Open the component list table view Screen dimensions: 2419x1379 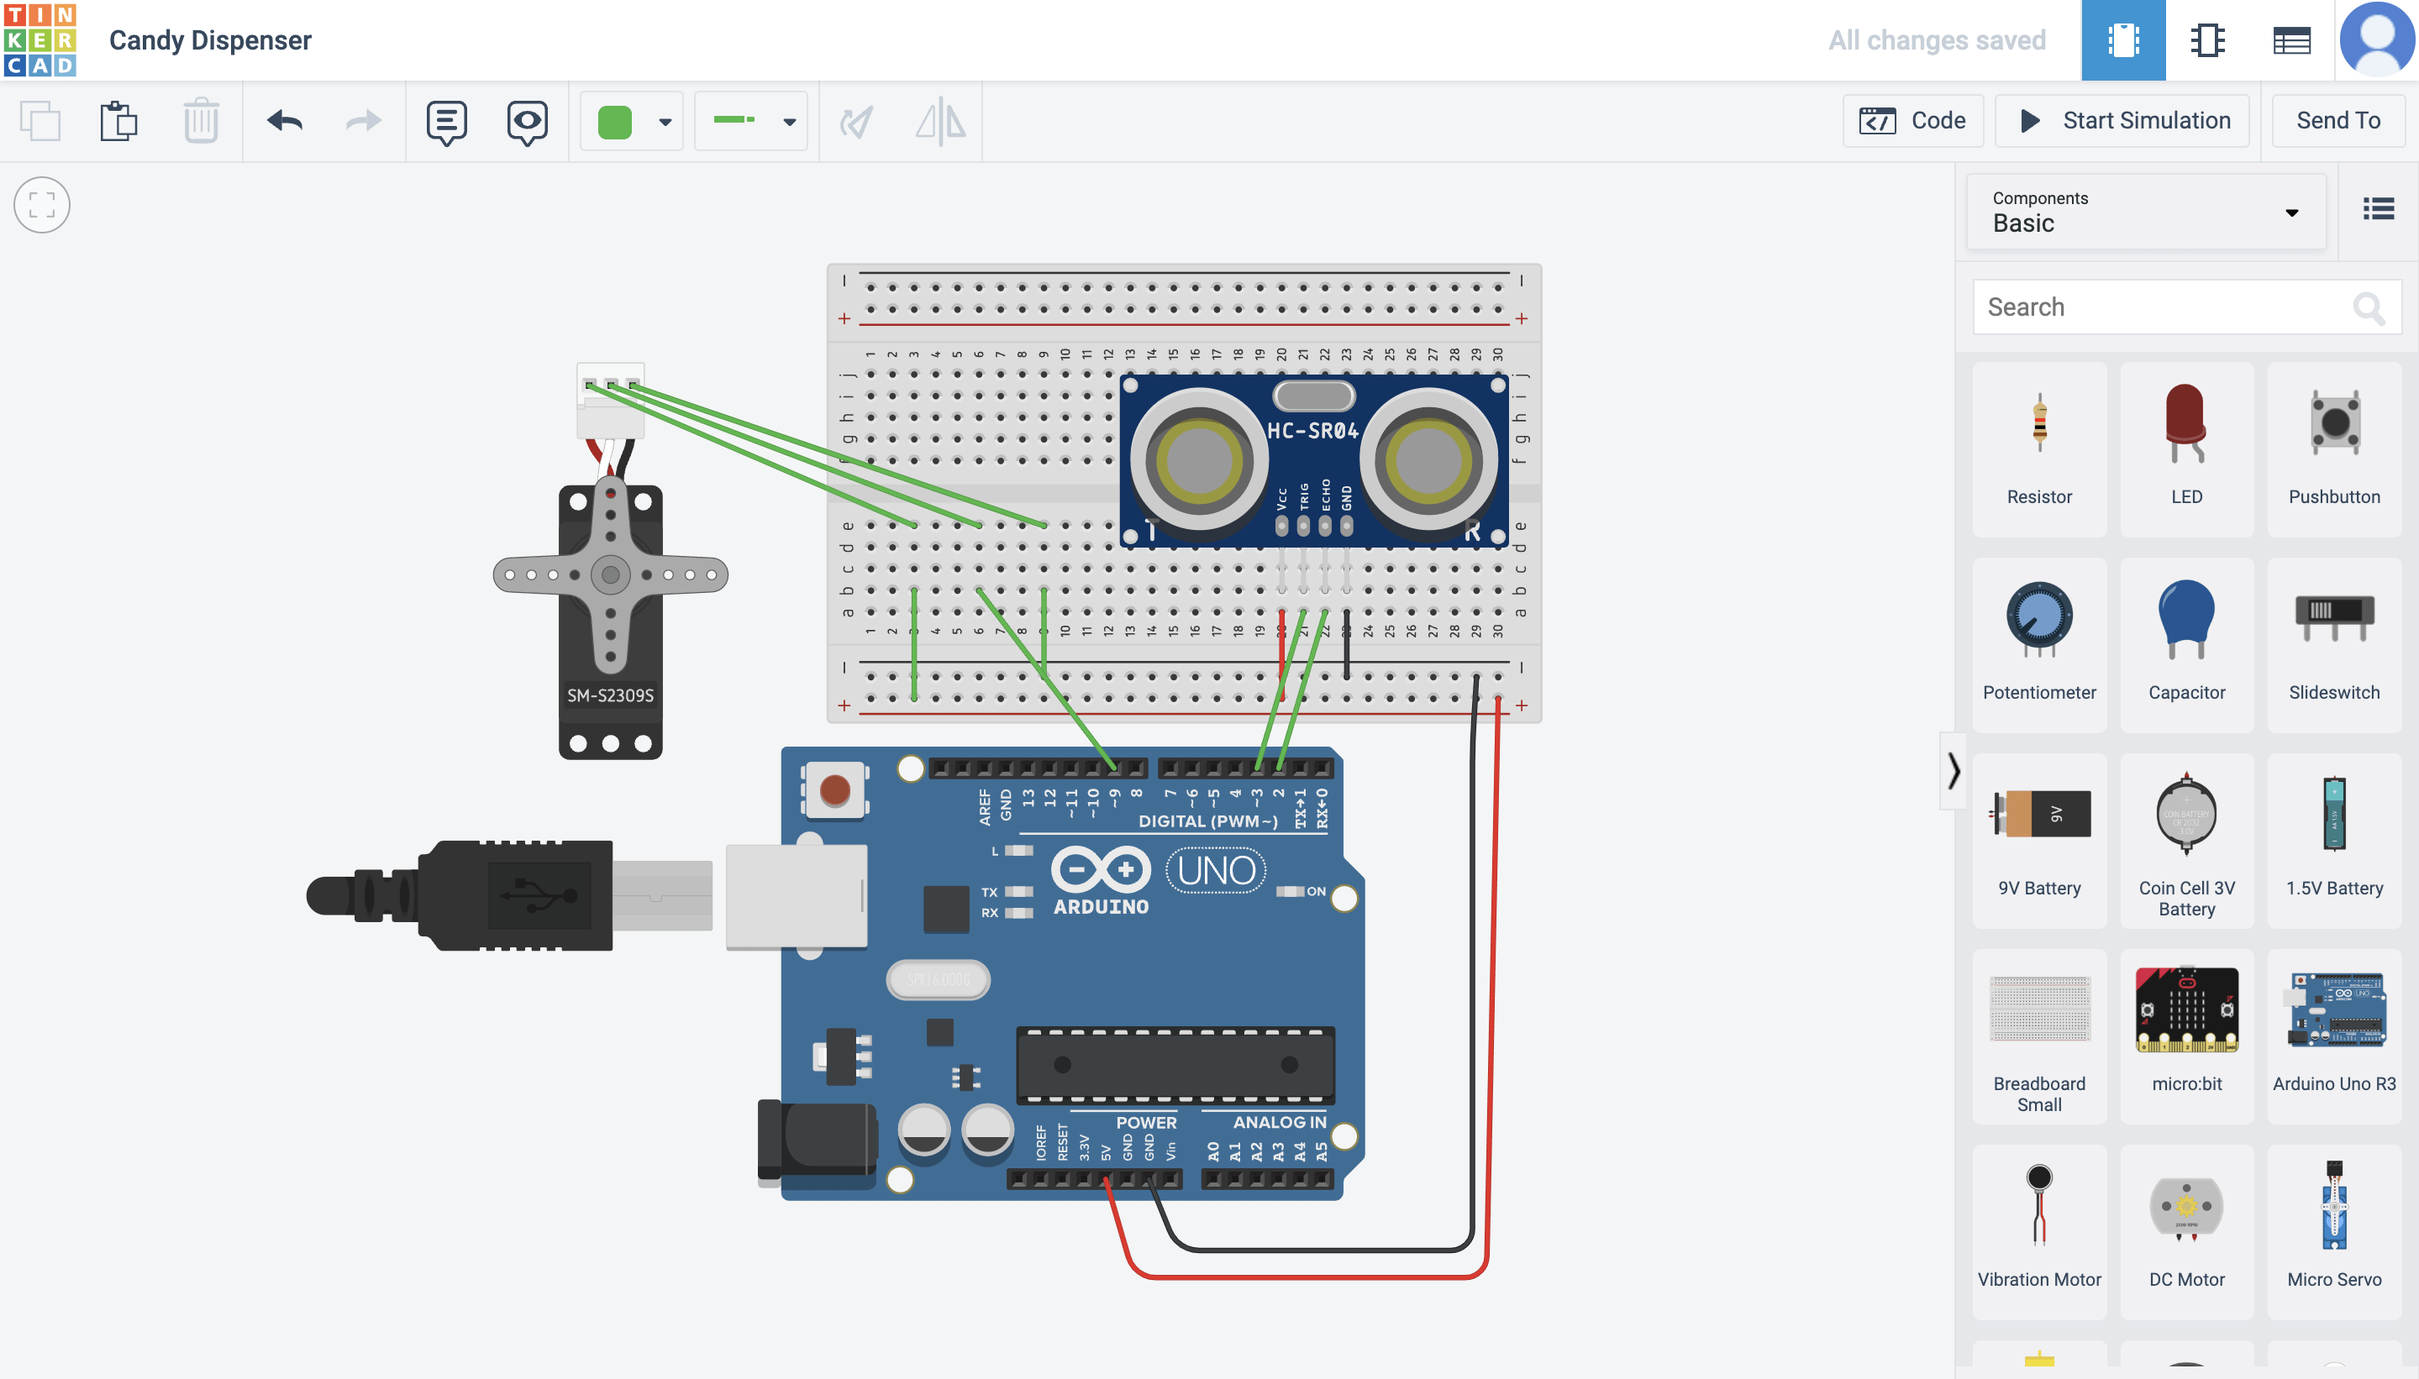point(2291,40)
